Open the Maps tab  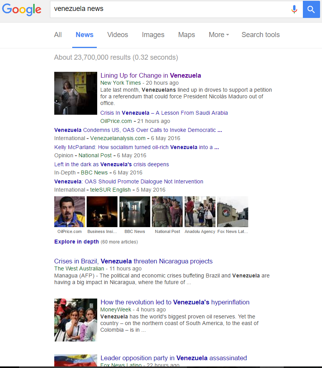click(187, 35)
